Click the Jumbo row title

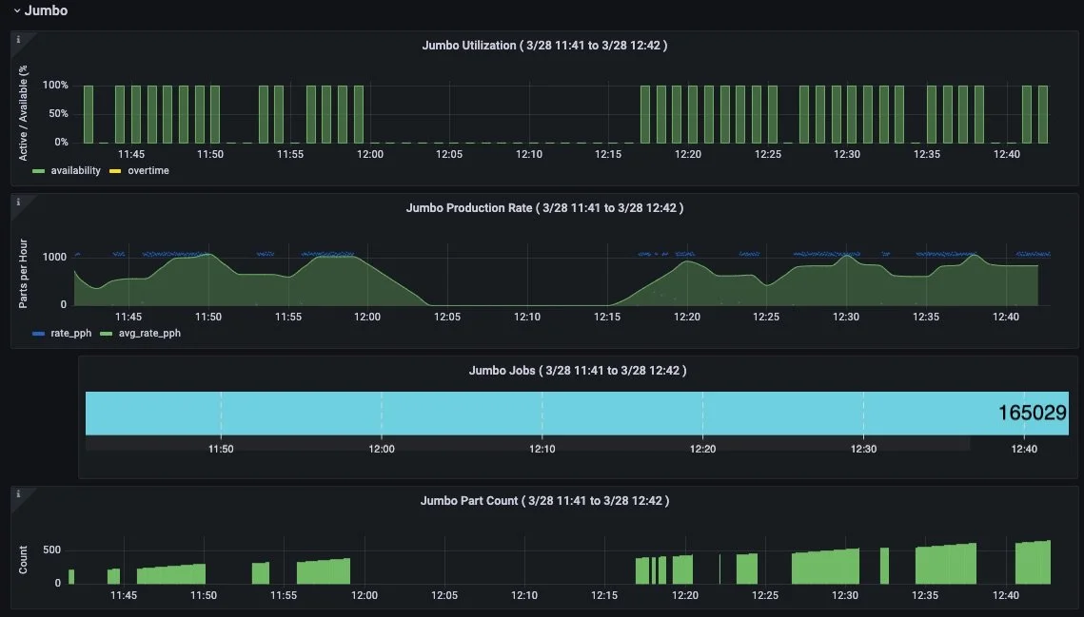click(47, 10)
